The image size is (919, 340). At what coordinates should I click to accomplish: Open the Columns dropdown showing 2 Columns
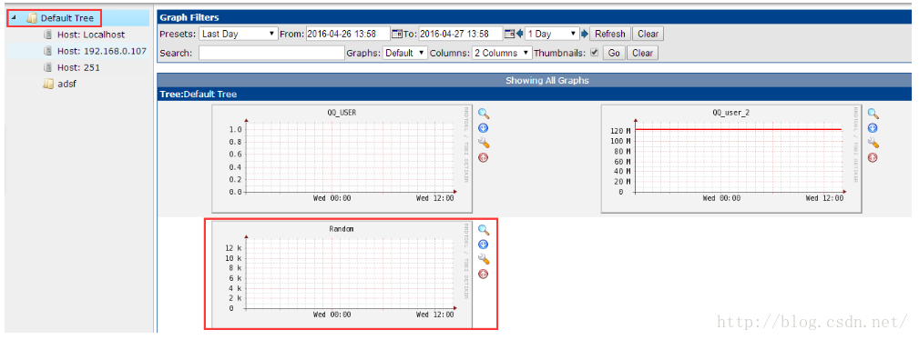(x=502, y=53)
